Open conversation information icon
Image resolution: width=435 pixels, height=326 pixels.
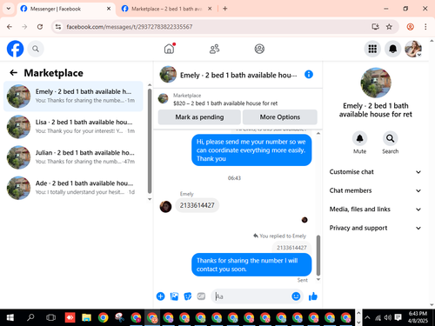pyautogui.click(x=309, y=75)
